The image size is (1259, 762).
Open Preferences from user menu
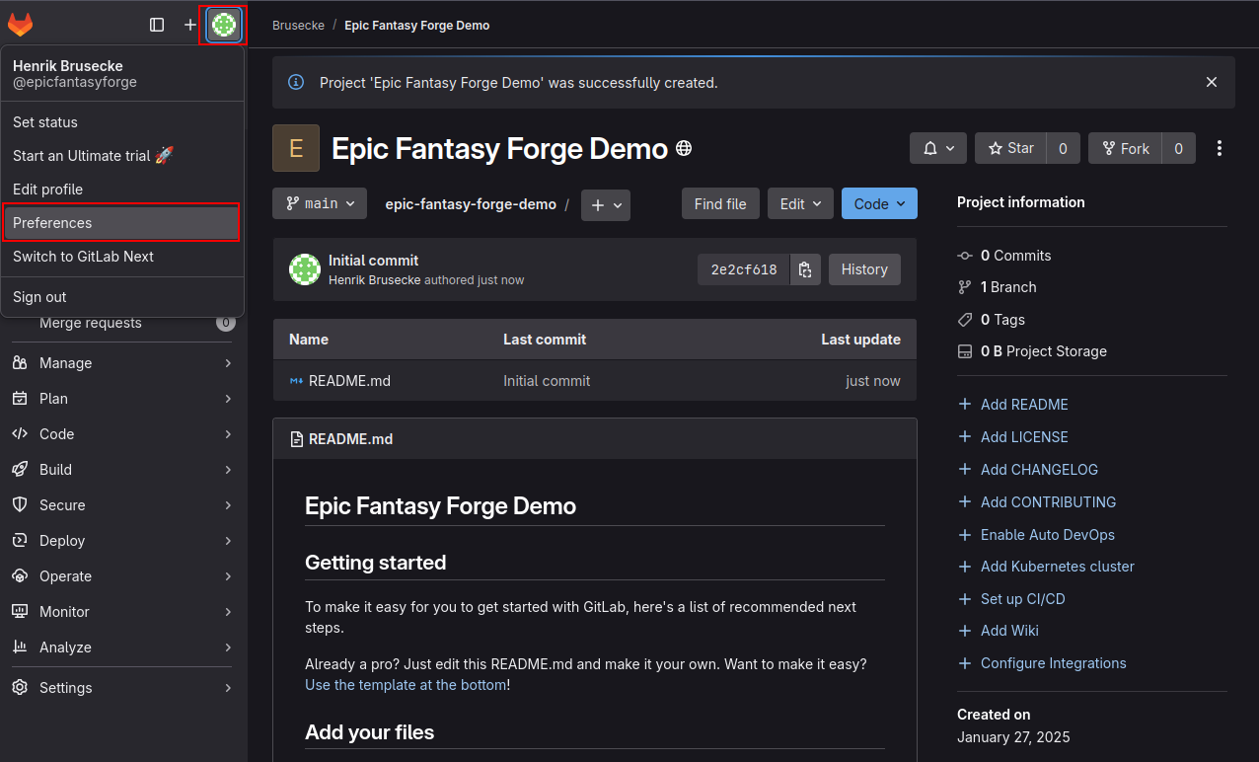(x=122, y=223)
